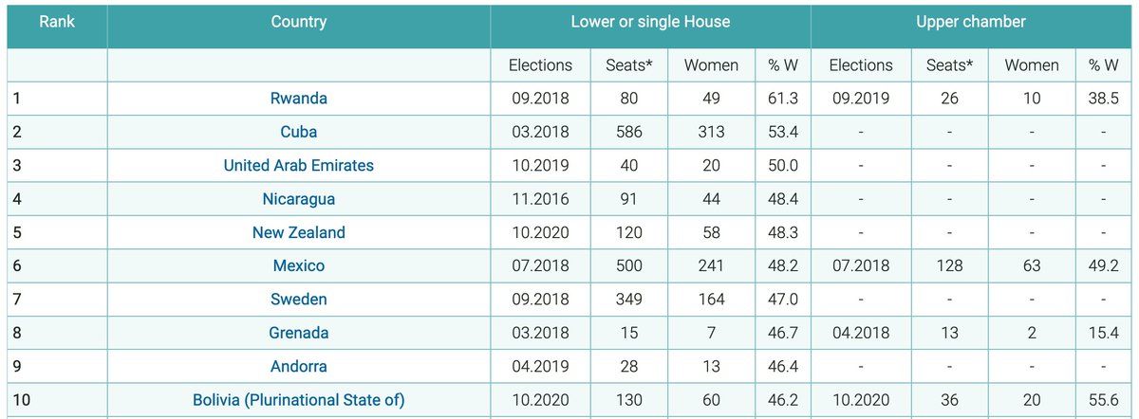Select the Andorra country link
1139x419 pixels.
[x=298, y=366]
